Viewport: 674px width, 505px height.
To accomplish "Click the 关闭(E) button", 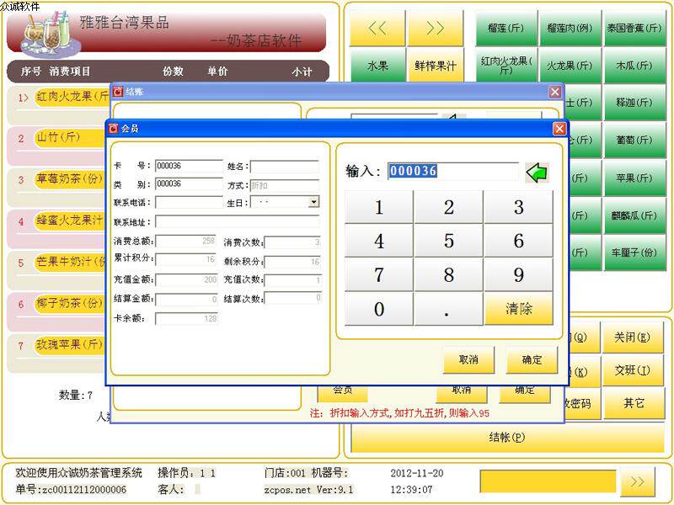I will (x=632, y=338).
